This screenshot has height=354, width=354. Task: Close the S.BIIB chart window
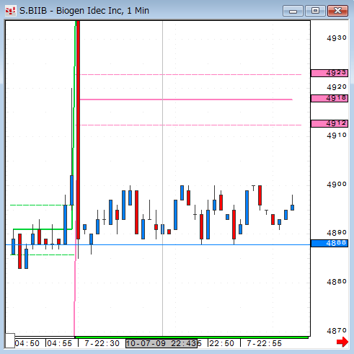[x=337, y=11]
